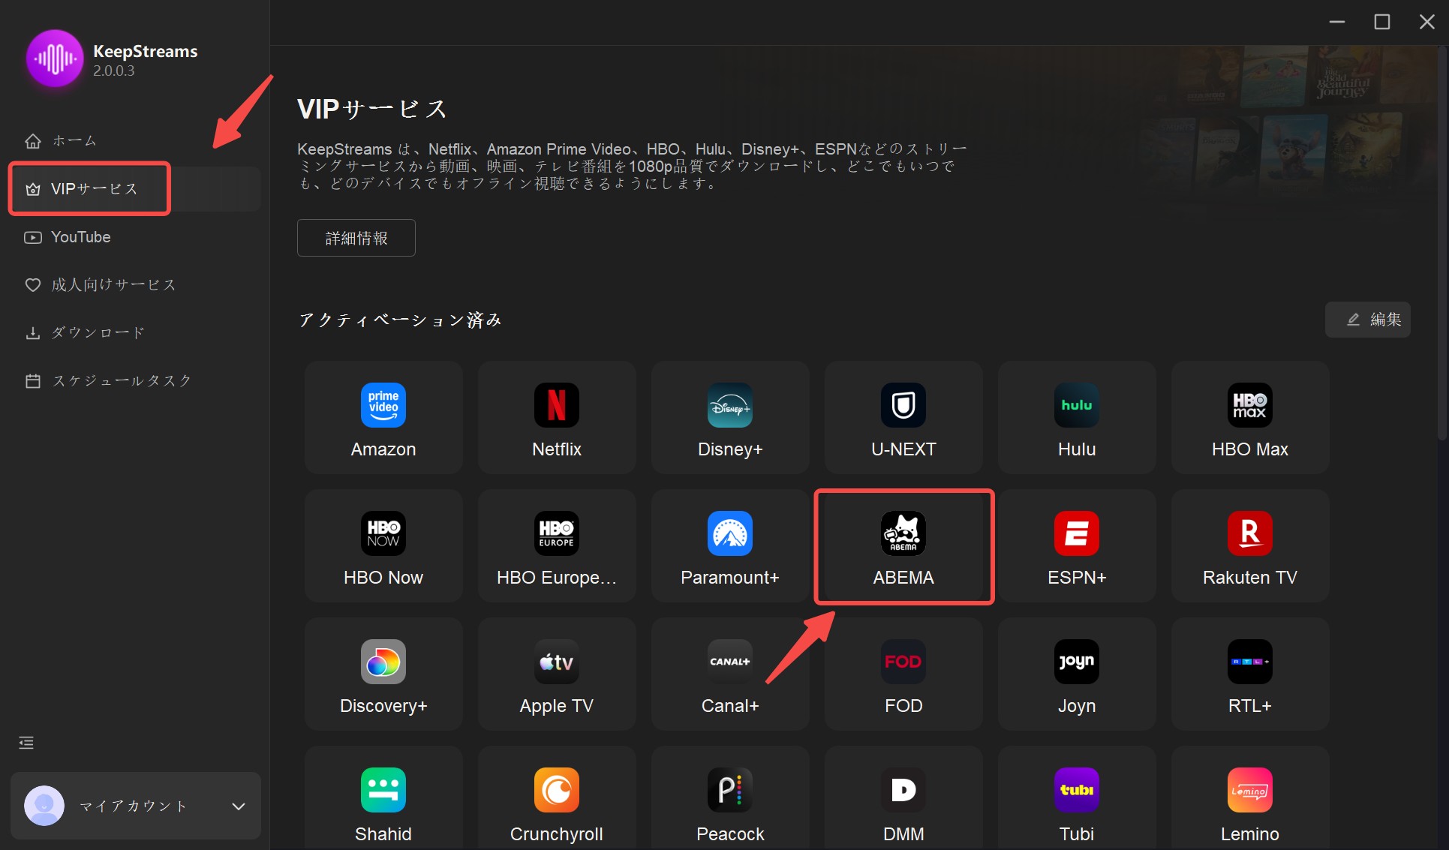Open the DMM service tile

pyautogui.click(x=903, y=798)
